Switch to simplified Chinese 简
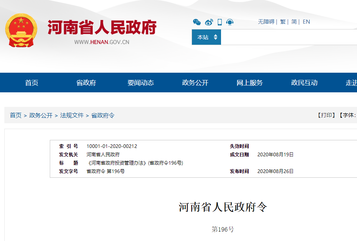 294,22
